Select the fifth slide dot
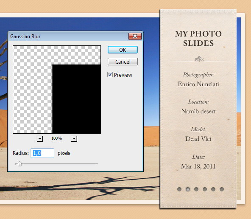 pyautogui.click(x=213, y=189)
